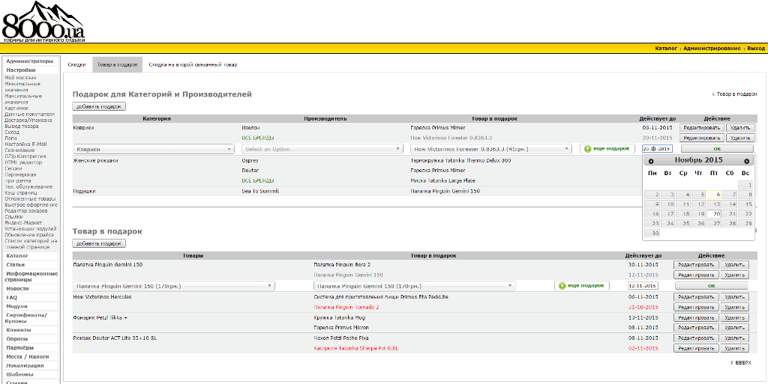Open the Каталог link in top bar
Screen dimensions: 768x384
coord(666,49)
